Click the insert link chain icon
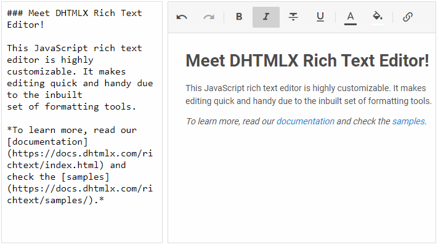The image size is (438, 245). (408, 17)
